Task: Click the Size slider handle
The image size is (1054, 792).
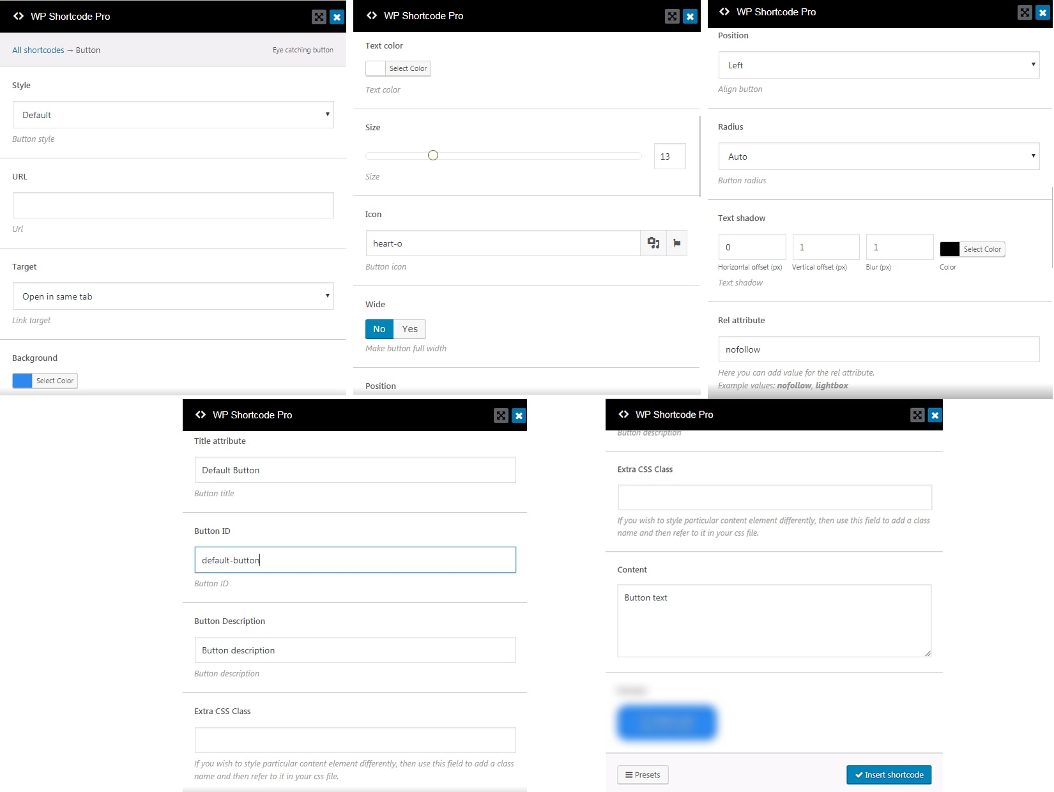Action: tap(433, 155)
